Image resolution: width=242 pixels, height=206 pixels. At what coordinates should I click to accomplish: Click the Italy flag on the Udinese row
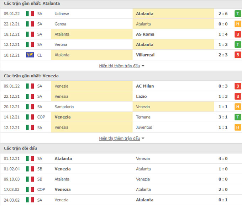[30, 13]
